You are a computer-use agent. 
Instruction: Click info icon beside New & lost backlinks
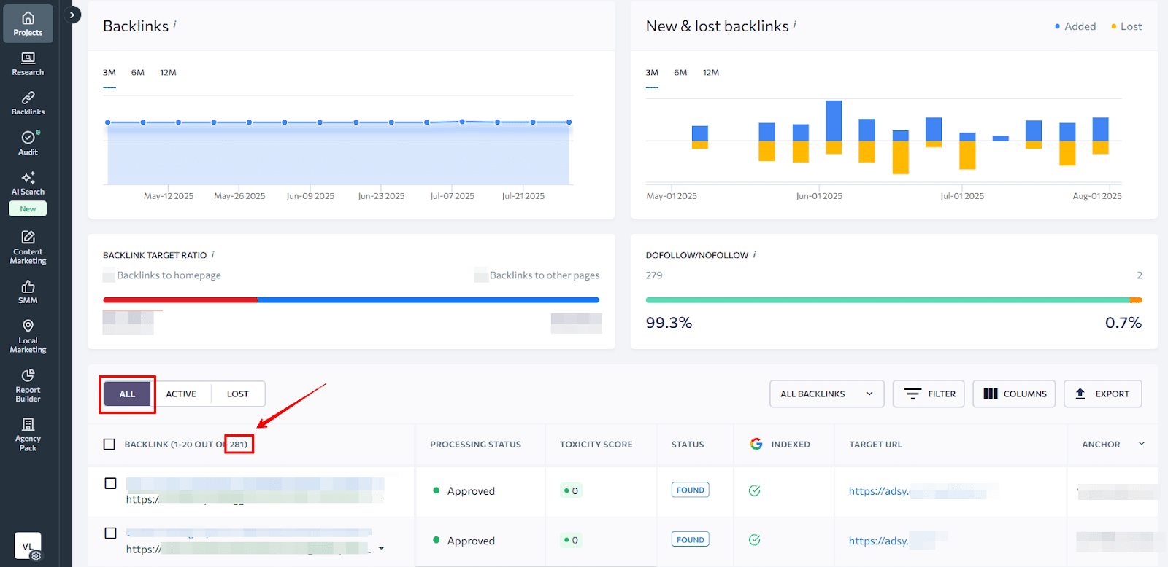(794, 24)
